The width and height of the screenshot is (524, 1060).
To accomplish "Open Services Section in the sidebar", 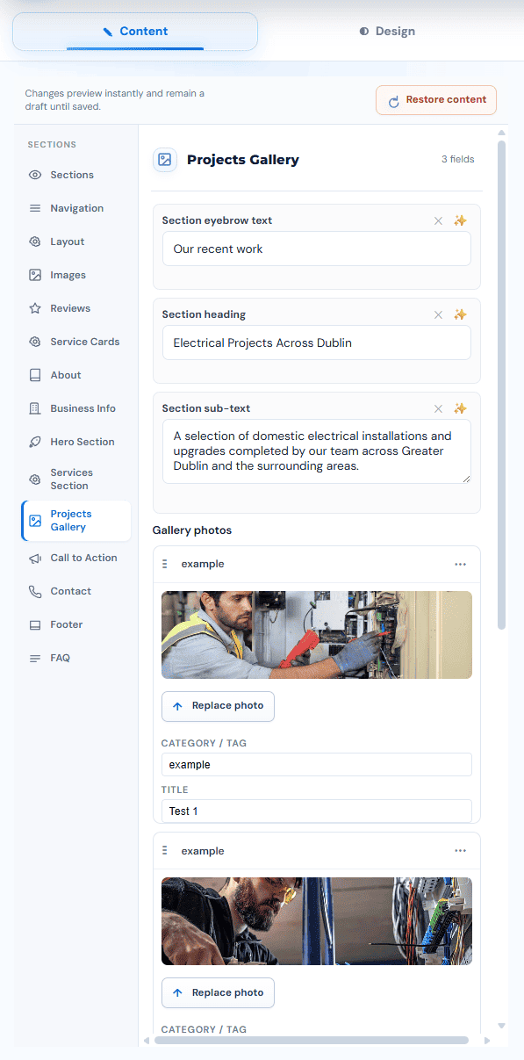I will 76,479.
